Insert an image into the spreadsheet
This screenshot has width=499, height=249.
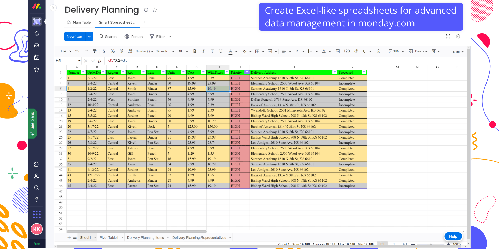(338, 51)
